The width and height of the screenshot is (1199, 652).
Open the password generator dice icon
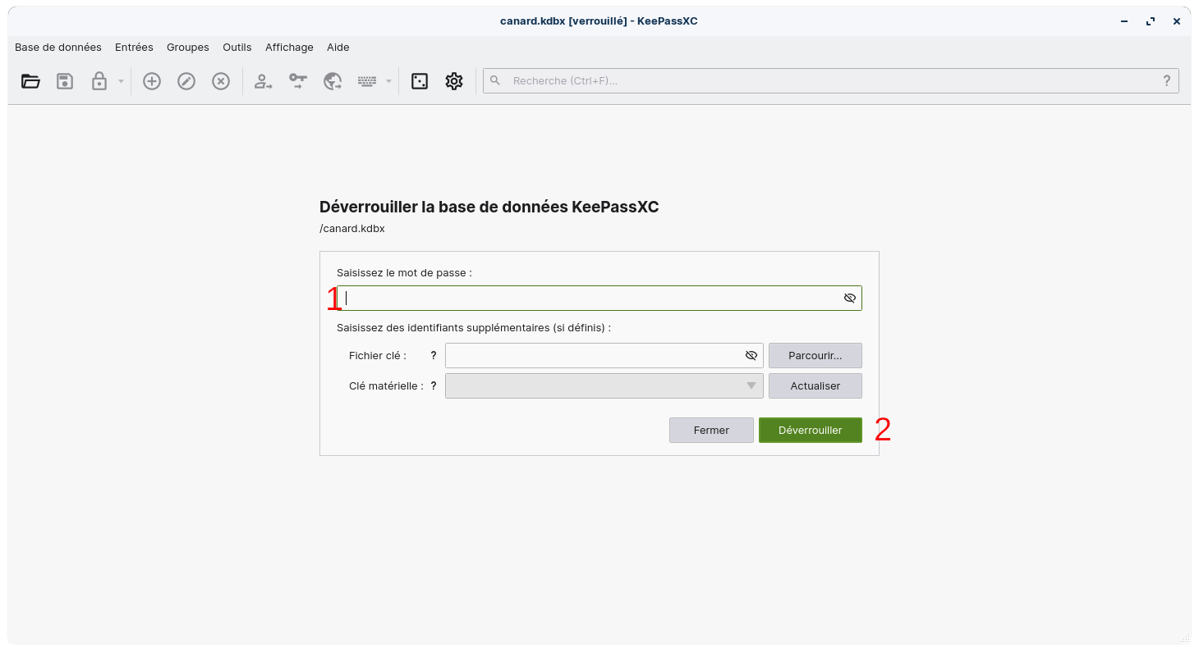tap(420, 81)
